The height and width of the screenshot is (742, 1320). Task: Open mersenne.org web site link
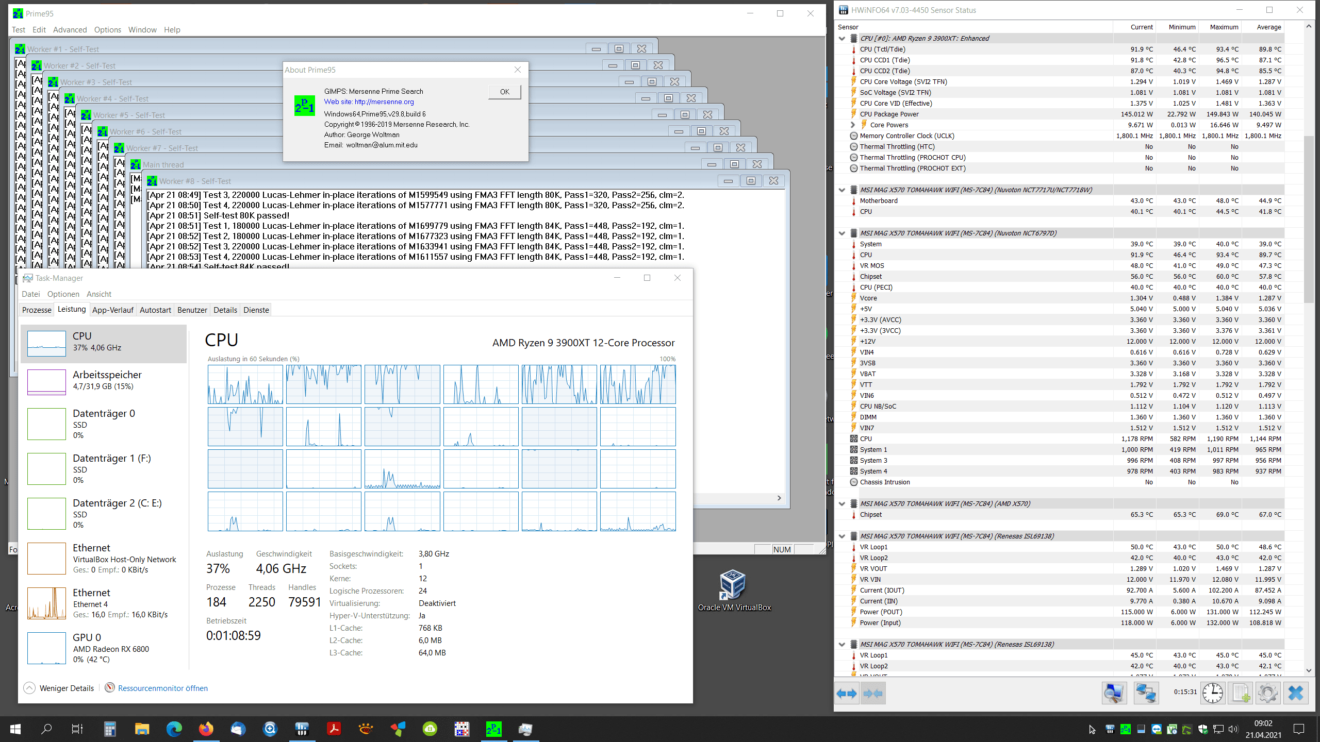point(369,102)
